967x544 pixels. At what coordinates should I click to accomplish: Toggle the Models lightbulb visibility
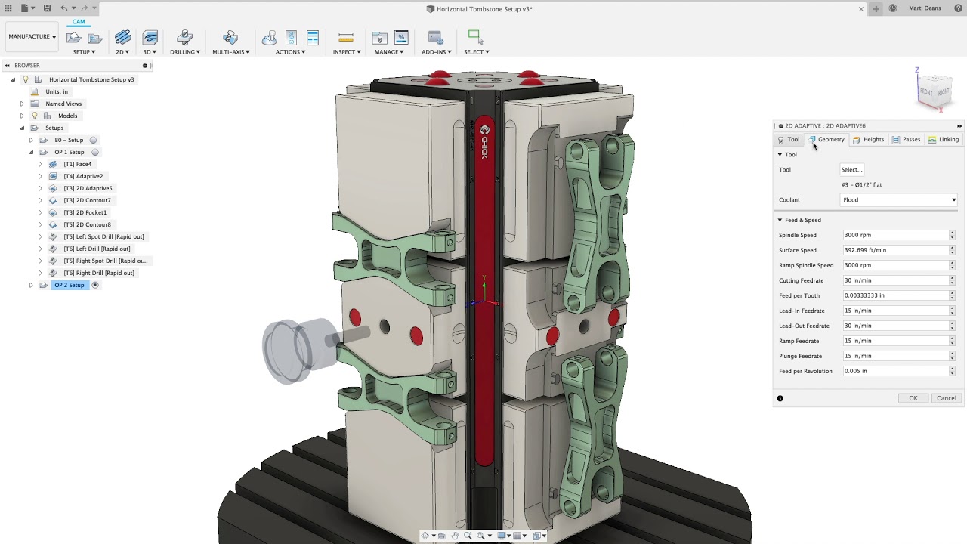tap(34, 116)
